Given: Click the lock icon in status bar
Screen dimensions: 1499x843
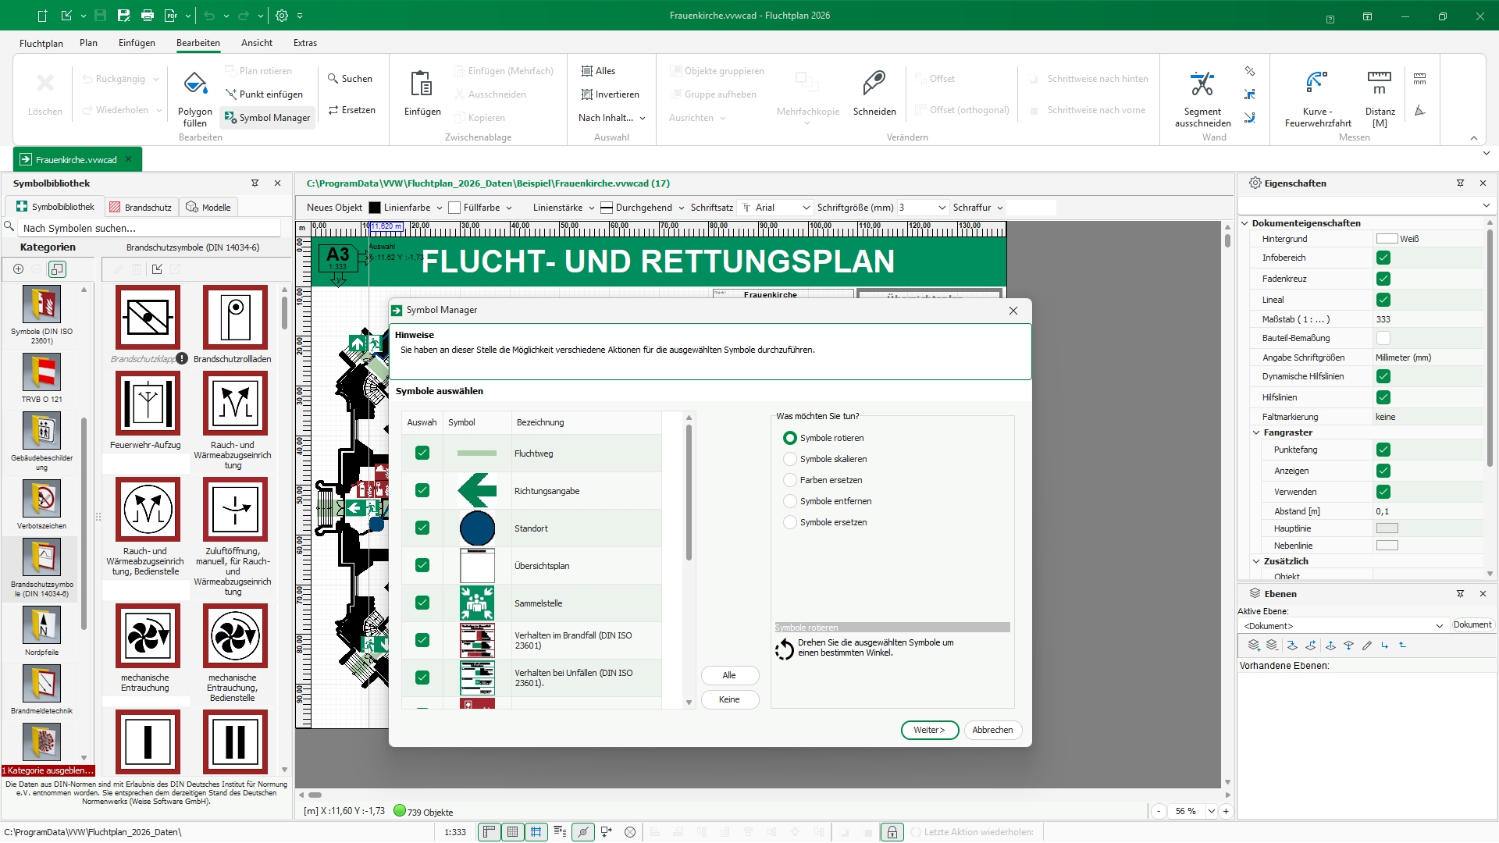Looking at the screenshot, I should 892,832.
